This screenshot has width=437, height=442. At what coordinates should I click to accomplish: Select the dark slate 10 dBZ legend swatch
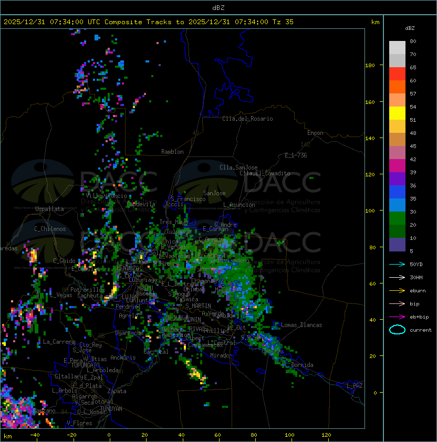pyautogui.click(x=397, y=245)
